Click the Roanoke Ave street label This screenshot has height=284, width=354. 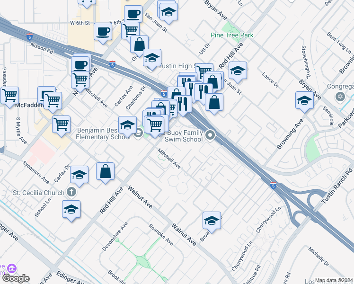coord(161,235)
